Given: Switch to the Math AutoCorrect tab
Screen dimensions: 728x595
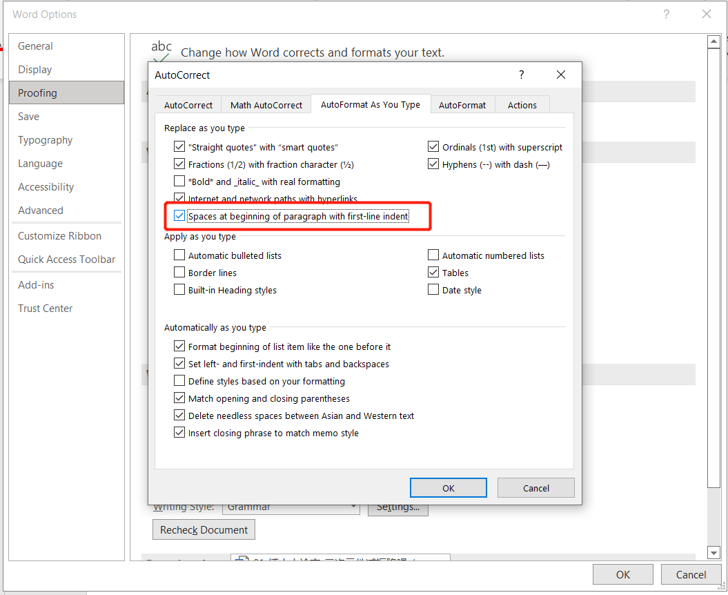Looking at the screenshot, I should click(x=266, y=104).
